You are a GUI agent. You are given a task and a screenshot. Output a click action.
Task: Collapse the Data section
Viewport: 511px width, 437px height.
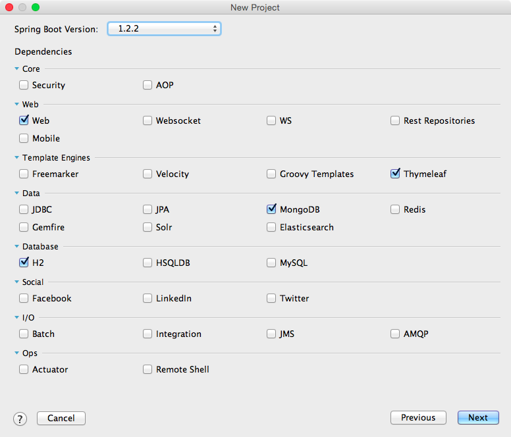16,193
